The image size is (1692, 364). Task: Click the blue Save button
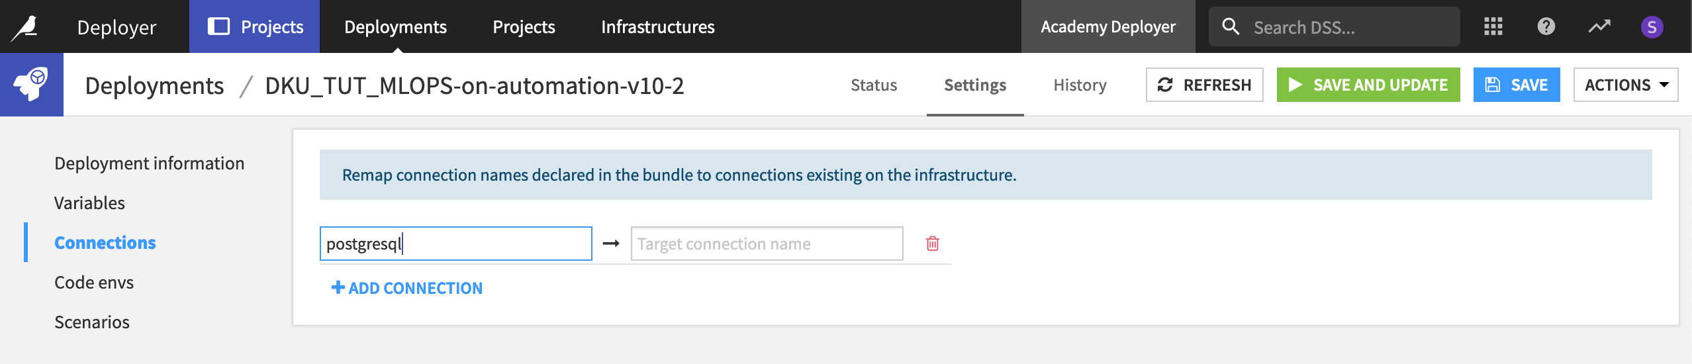coord(1517,85)
